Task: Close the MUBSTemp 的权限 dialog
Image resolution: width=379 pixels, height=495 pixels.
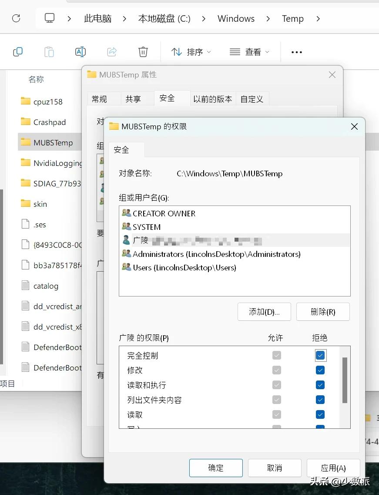Action: pyautogui.click(x=354, y=126)
